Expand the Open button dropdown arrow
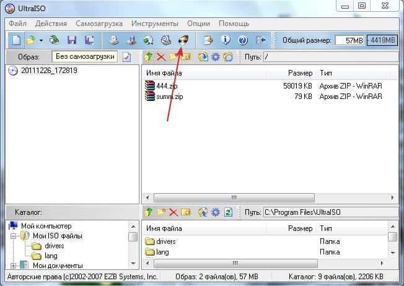The image size is (404, 286). click(41, 40)
